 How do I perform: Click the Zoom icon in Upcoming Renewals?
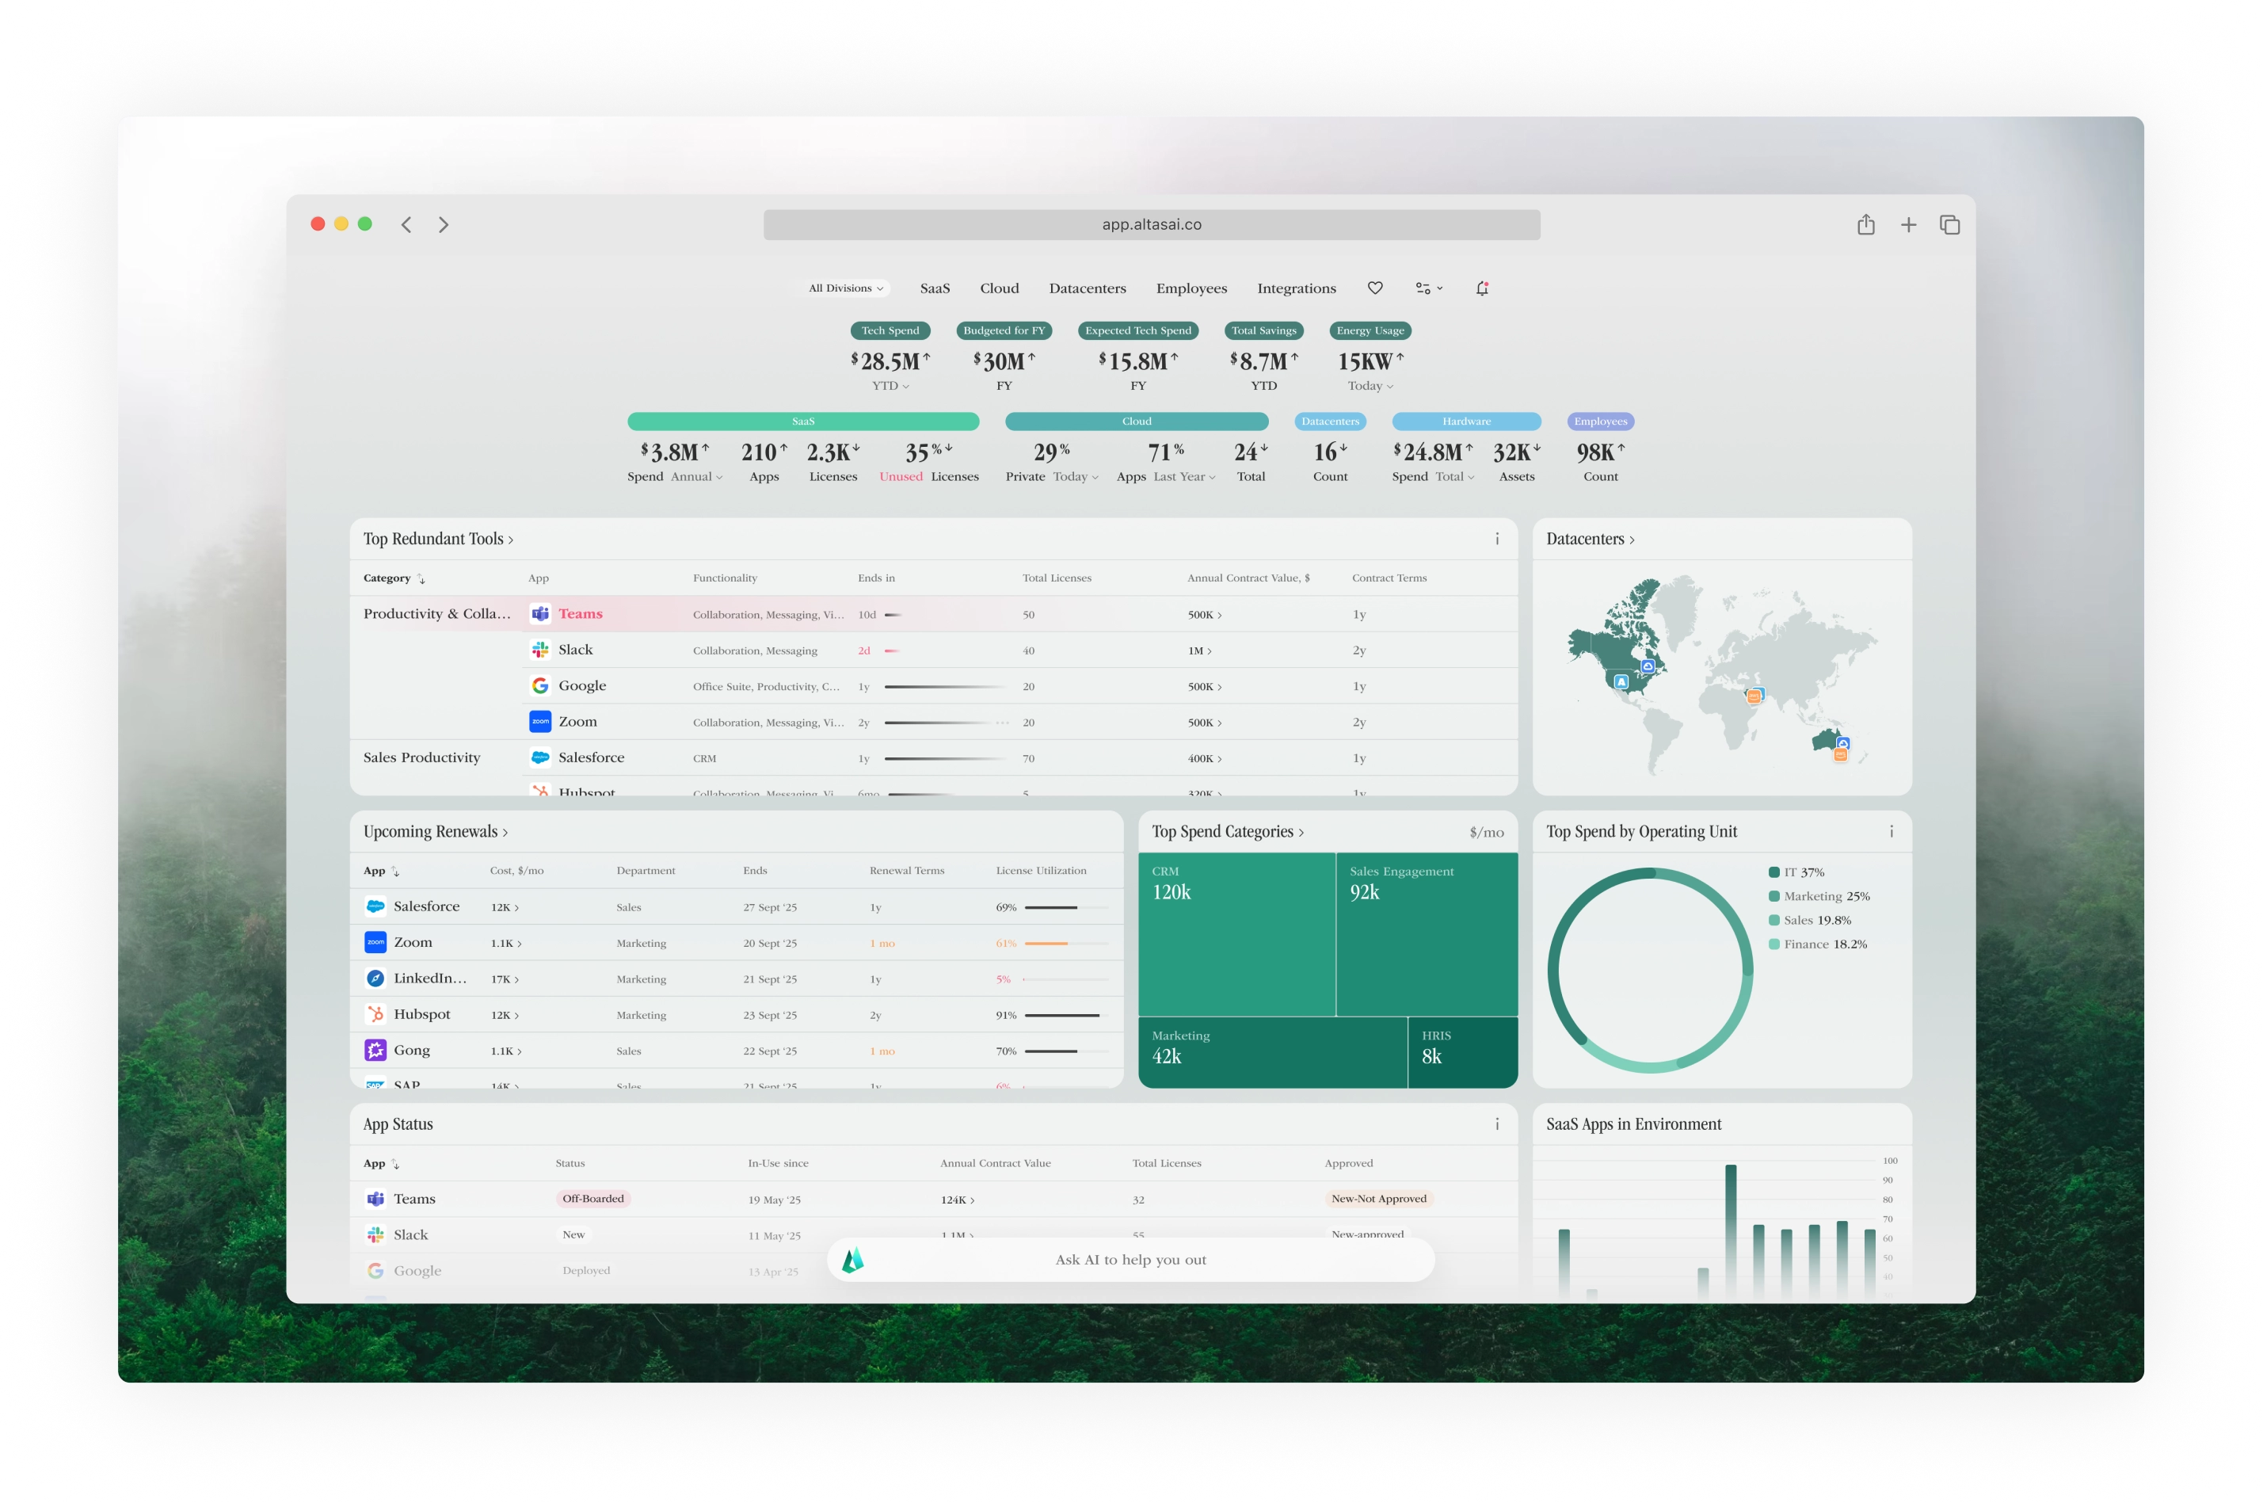(x=375, y=942)
